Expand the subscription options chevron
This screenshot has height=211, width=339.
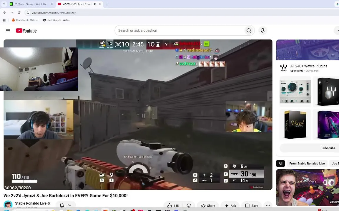(70, 205)
